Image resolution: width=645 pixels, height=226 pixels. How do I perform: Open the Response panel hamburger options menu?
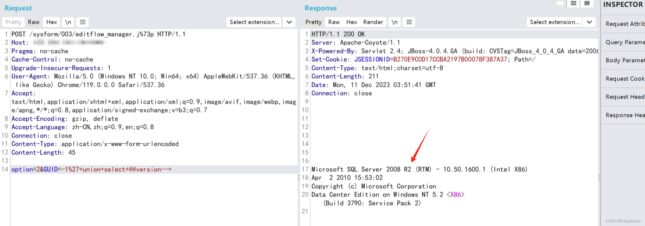409,22
